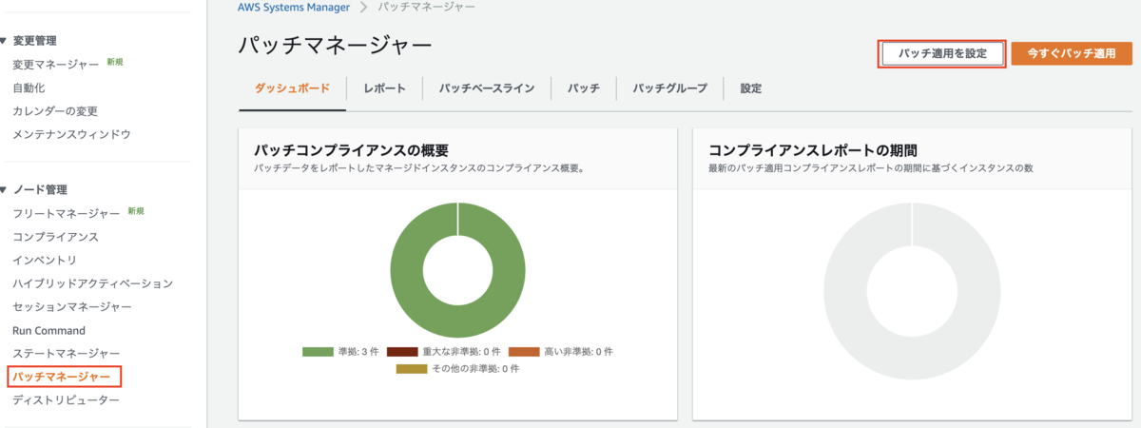1141x428 pixels.
Task: Click the green 準拠 legend swatch
Action: click(317, 352)
